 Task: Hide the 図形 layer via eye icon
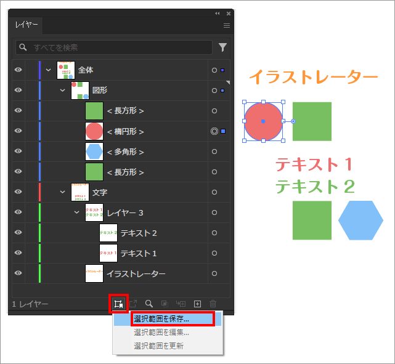pos(18,90)
